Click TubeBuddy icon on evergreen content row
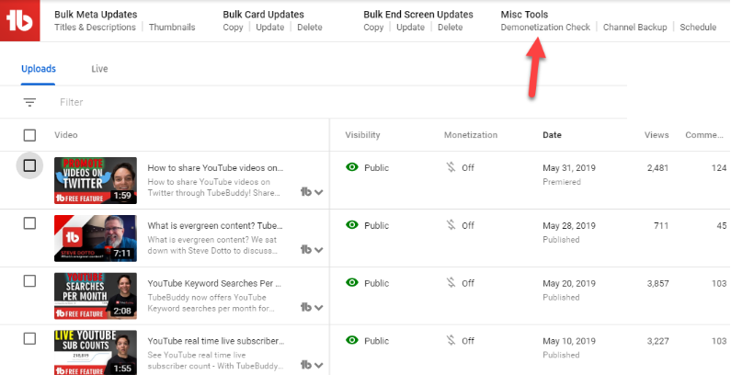 tap(308, 249)
